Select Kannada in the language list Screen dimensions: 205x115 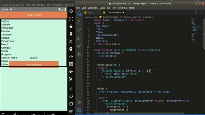coord(6,48)
